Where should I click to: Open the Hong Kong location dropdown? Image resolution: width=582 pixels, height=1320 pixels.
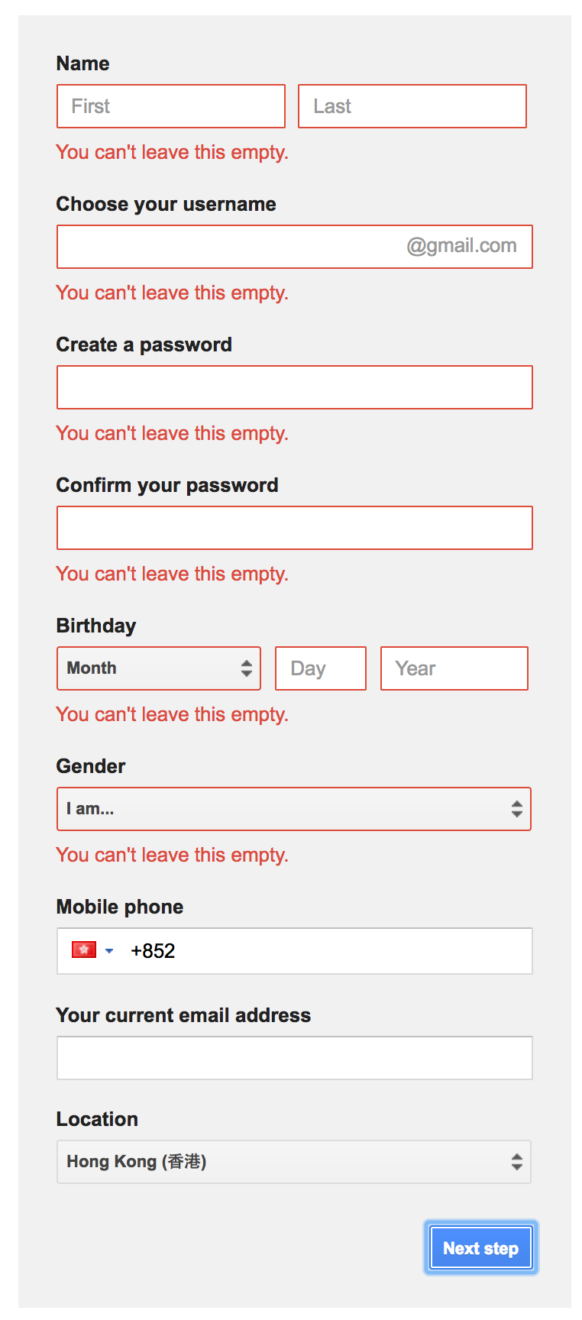pyautogui.click(x=294, y=1162)
